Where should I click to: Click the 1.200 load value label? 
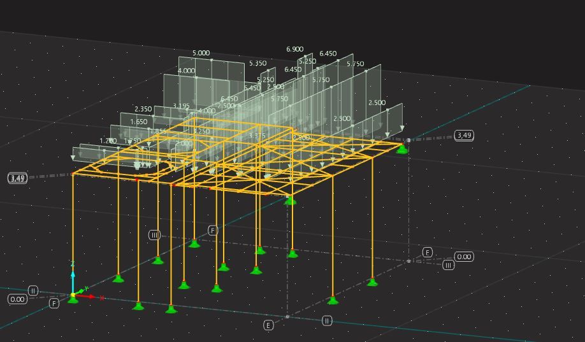108,141
